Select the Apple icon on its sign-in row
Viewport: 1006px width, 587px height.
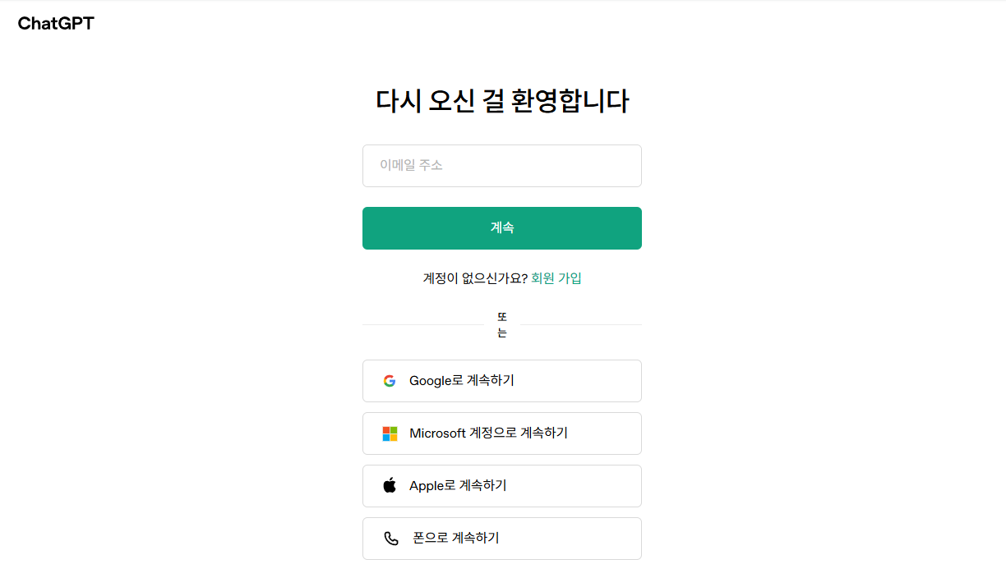pos(389,485)
